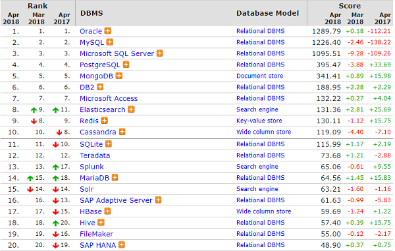Expand the plus icon next to Hive
The height and width of the screenshot is (251, 395).
(x=101, y=223)
